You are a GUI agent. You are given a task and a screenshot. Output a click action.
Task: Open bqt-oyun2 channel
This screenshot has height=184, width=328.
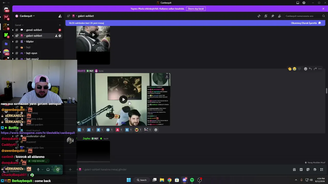pyautogui.click(x=37, y=59)
